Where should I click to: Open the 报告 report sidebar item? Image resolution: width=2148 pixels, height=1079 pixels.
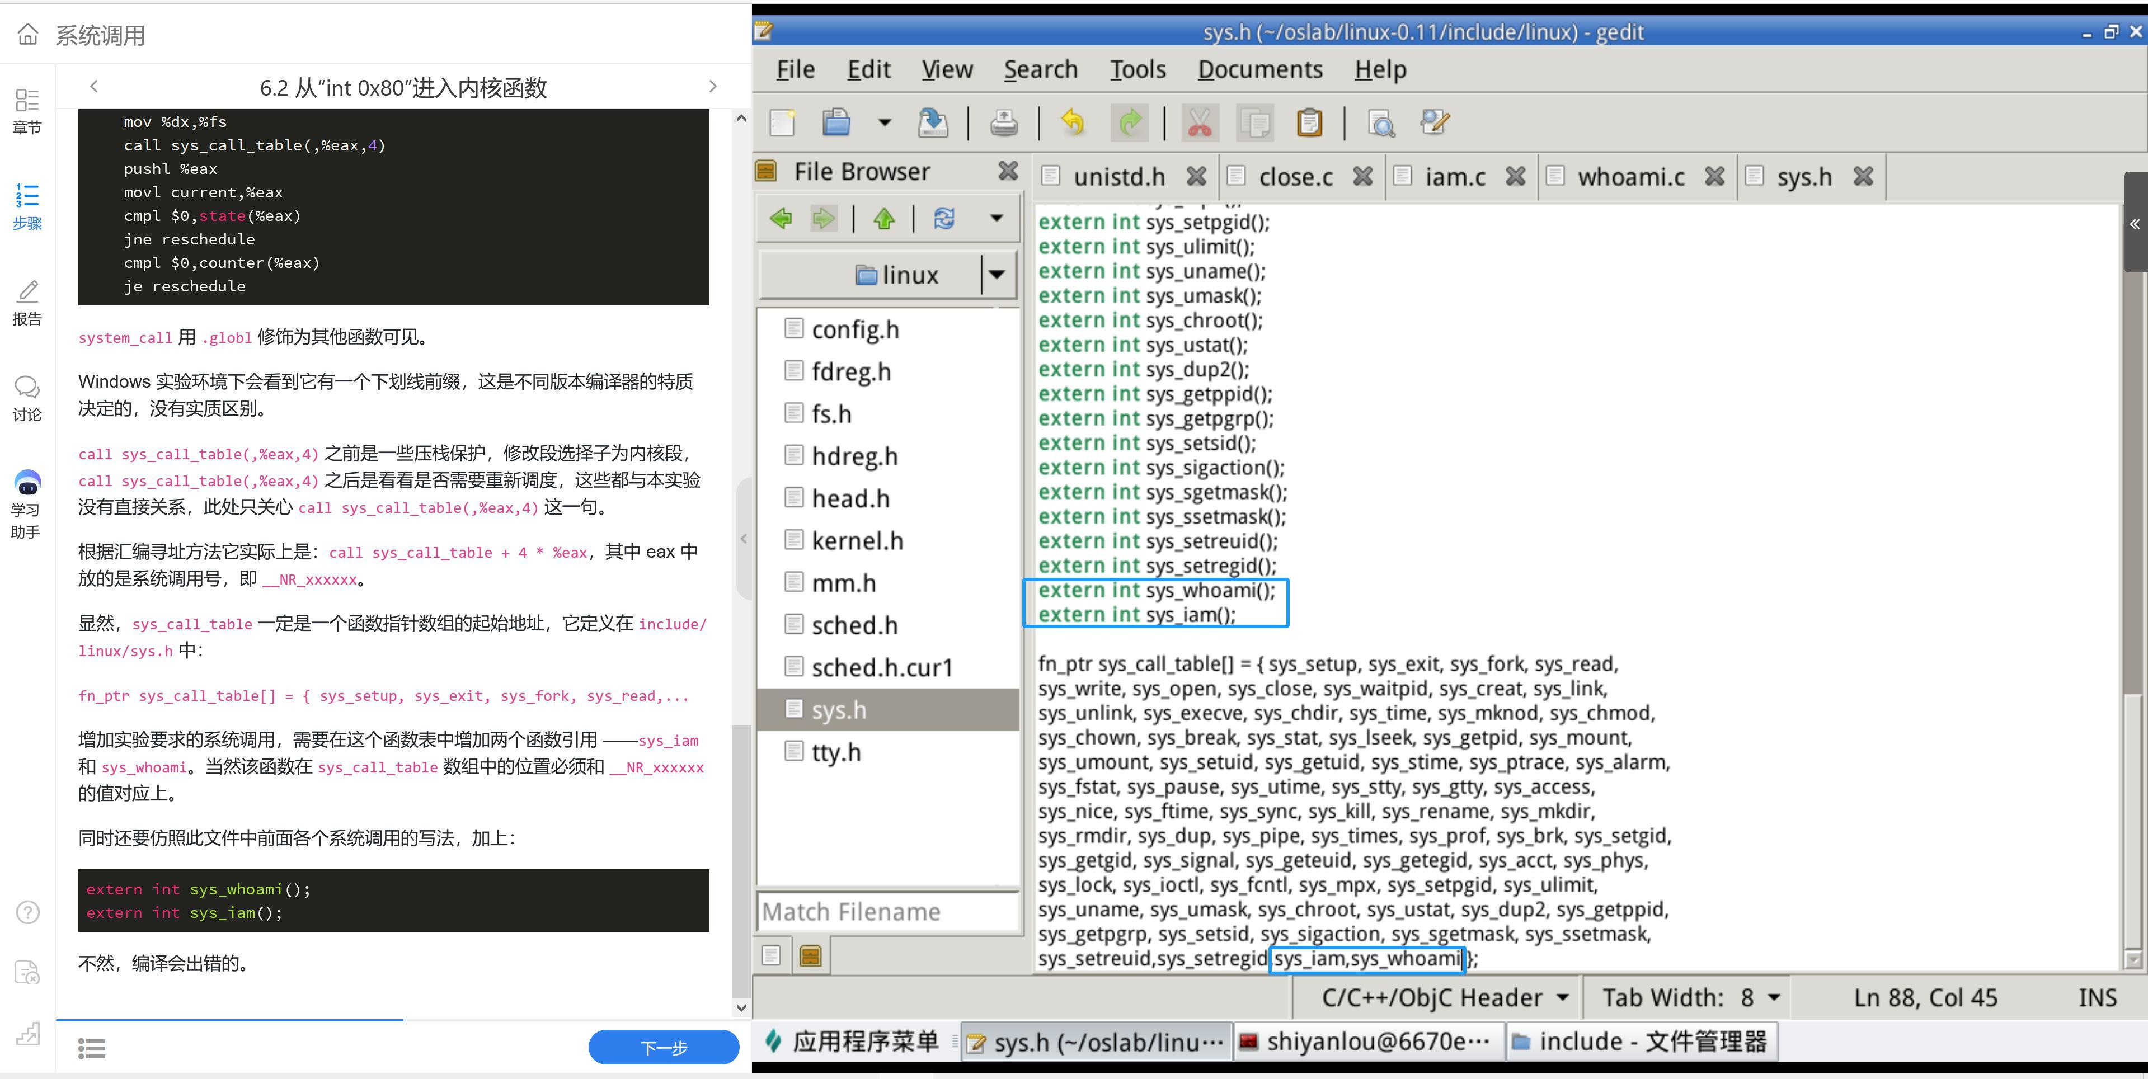[27, 303]
